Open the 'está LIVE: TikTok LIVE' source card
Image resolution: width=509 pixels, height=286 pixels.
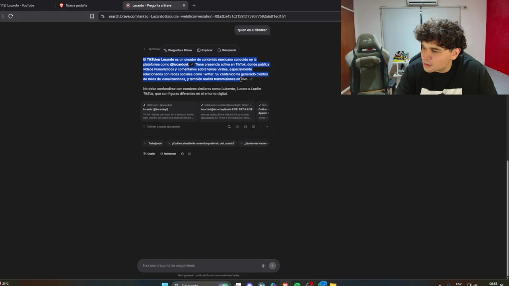click(x=227, y=111)
